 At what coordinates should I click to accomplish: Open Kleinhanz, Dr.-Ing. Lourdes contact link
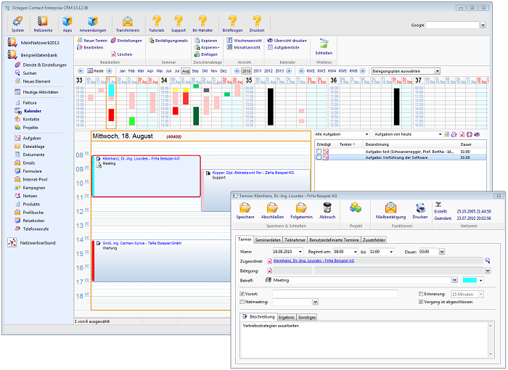(314, 260)
